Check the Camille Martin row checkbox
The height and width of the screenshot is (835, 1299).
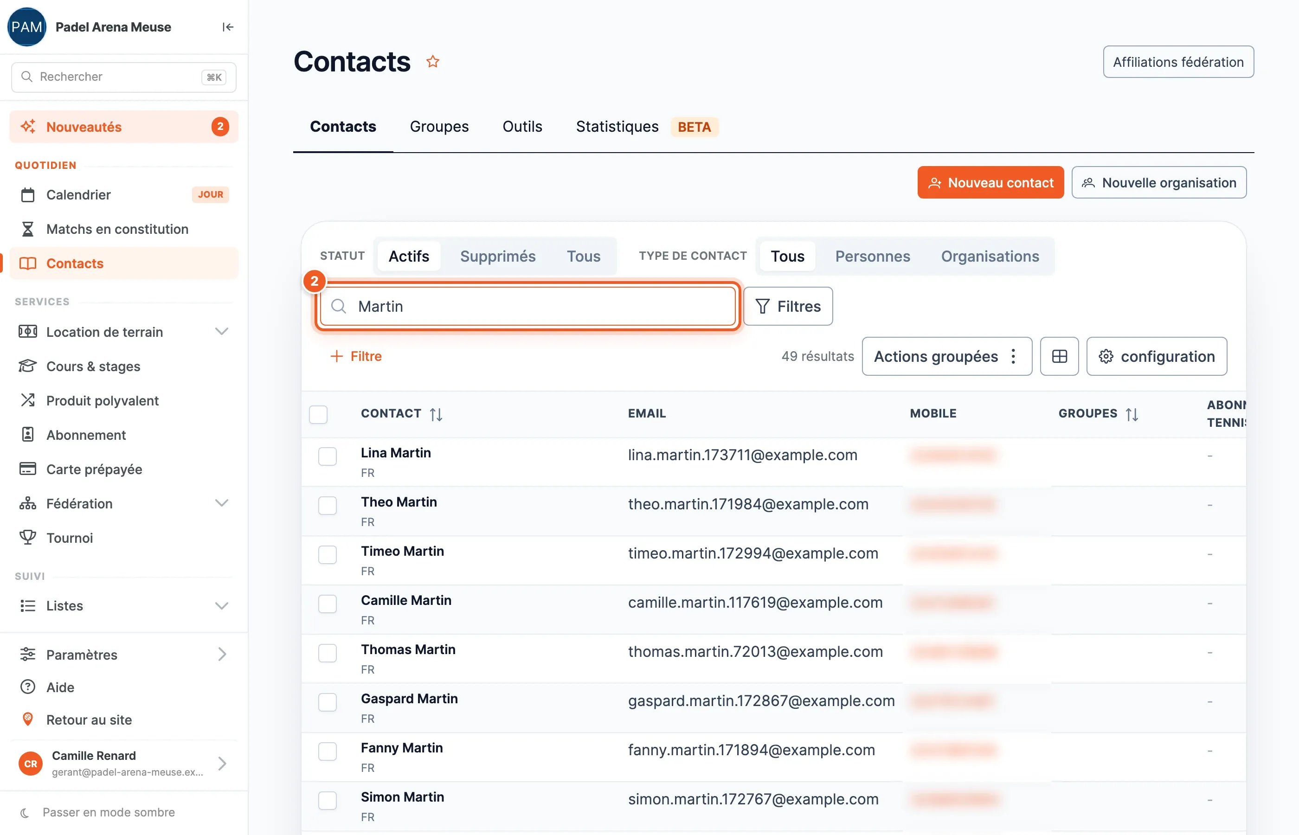click(x=328, y=604)
